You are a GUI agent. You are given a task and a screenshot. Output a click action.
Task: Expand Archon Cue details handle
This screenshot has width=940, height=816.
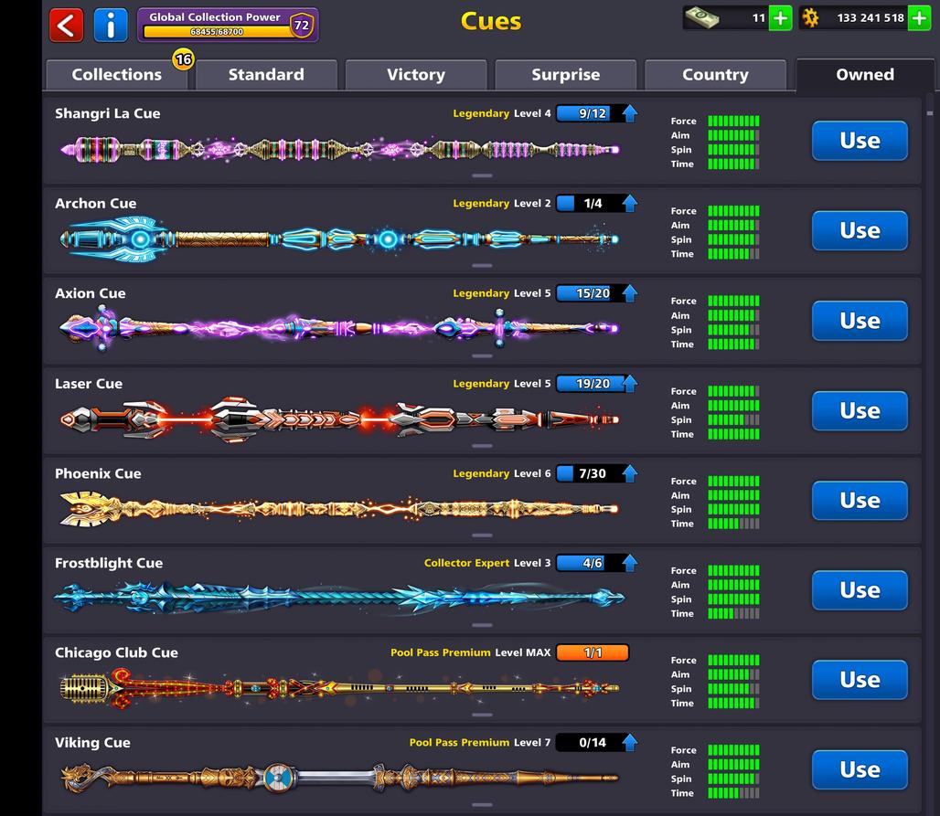pyautogui.click(x=482, y=266)
